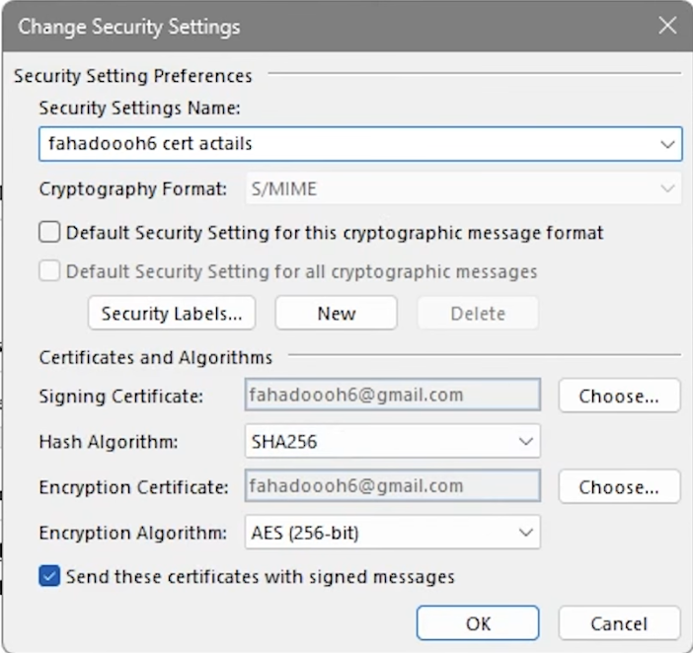Tick default setting for all cryptographic messages

click(x=49, y=271)
